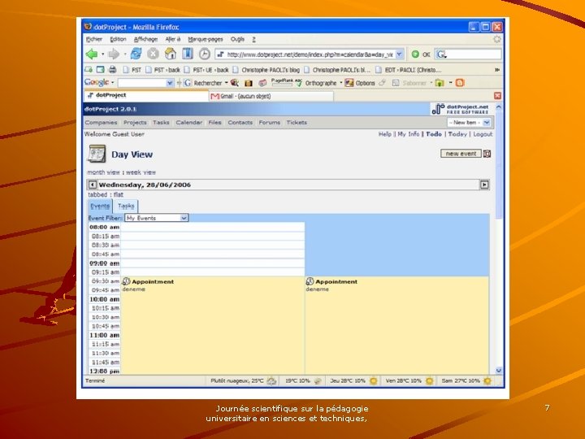
Task: Expand the URL address bar dropdown arrow
Action: pos(399,54)
